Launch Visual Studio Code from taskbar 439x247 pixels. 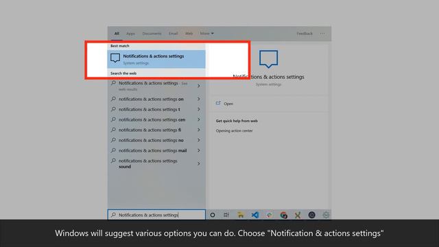(254, 215)
